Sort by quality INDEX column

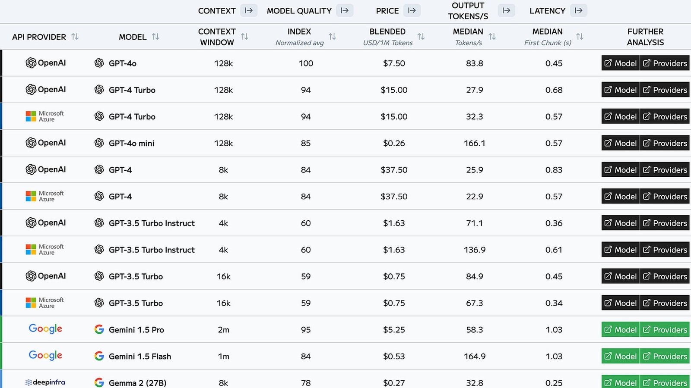click(333, 37)
